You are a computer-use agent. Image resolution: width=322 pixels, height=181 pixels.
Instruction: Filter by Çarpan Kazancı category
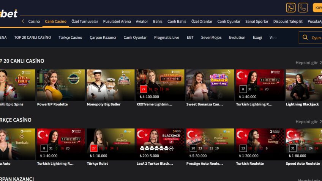(x=103, y=37)
